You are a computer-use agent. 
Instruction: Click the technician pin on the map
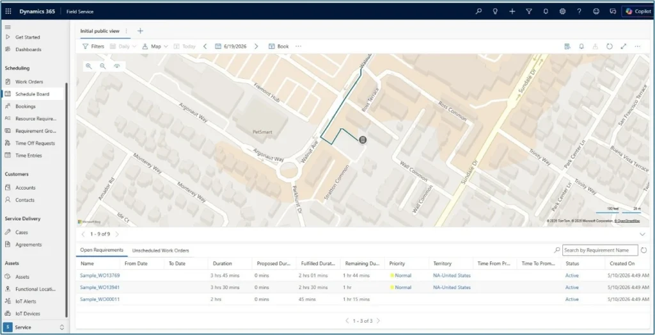click(363, 140)
